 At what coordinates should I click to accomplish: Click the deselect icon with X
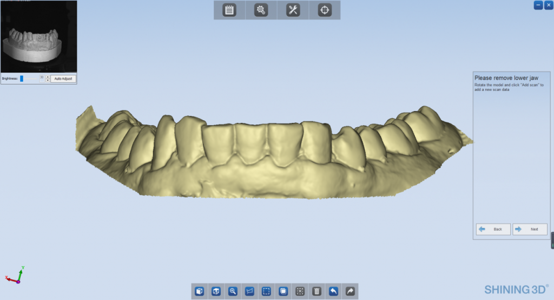[x=300, y=291]
